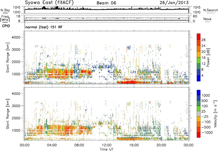Viewport: 218px width, 151px height.
Task: Select the '-1000' velocity colorbar label
Action: [x=207, y=132]
